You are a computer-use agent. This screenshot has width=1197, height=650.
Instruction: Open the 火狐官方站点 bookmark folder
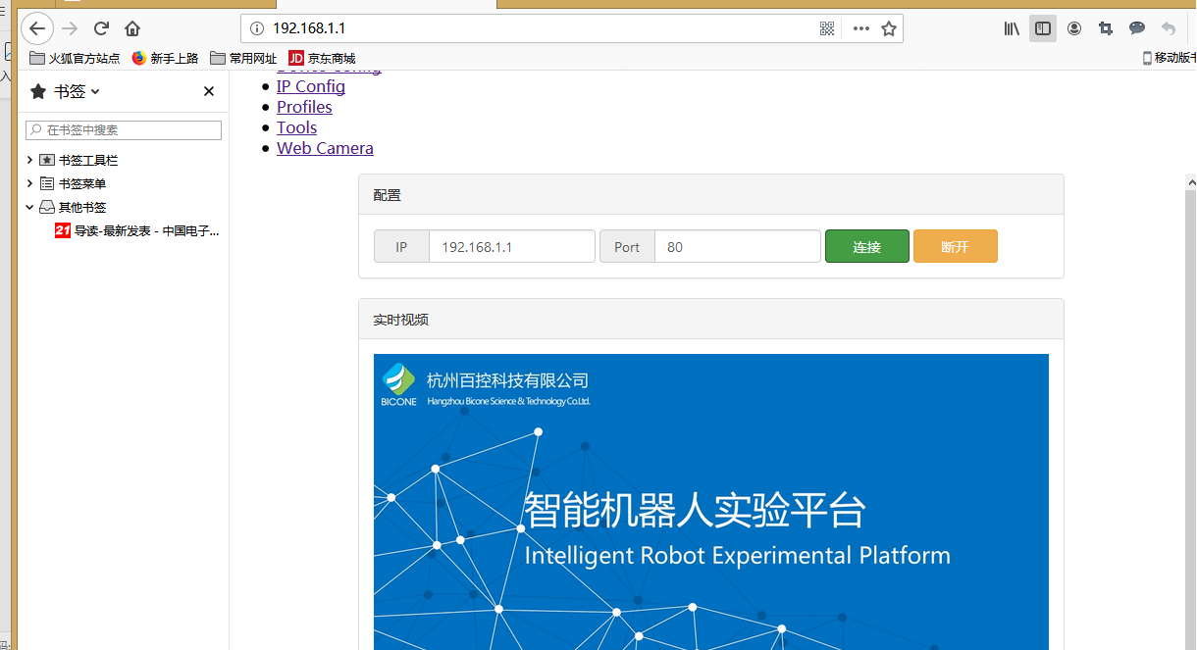pyautogui.click(x=75, y=58)
